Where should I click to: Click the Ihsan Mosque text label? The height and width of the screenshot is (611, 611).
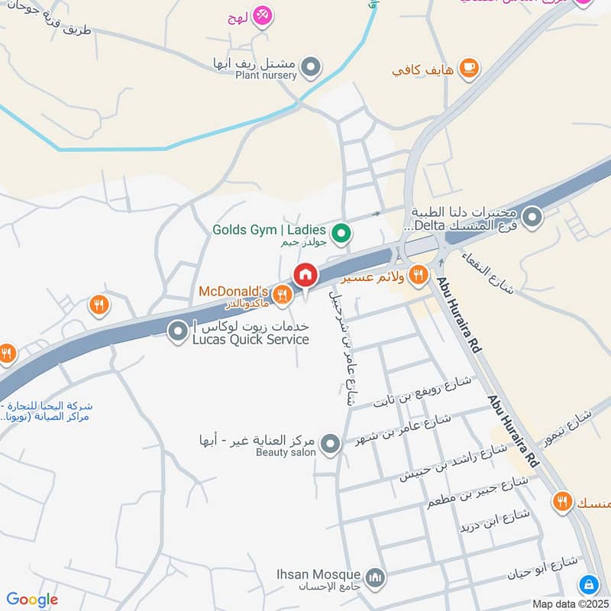coord(318,574)
